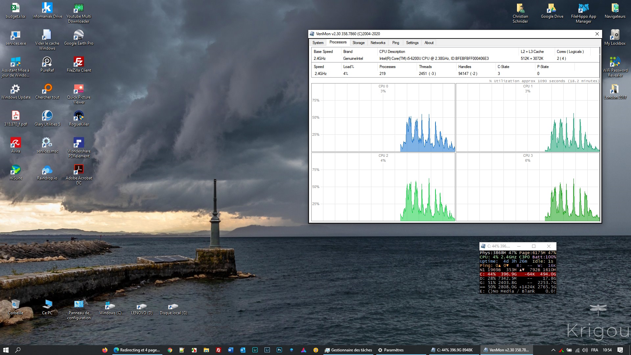631x355 pixels.
Task: Select Assistant Mise à jour de Windows icon
Action: (15, 67)
